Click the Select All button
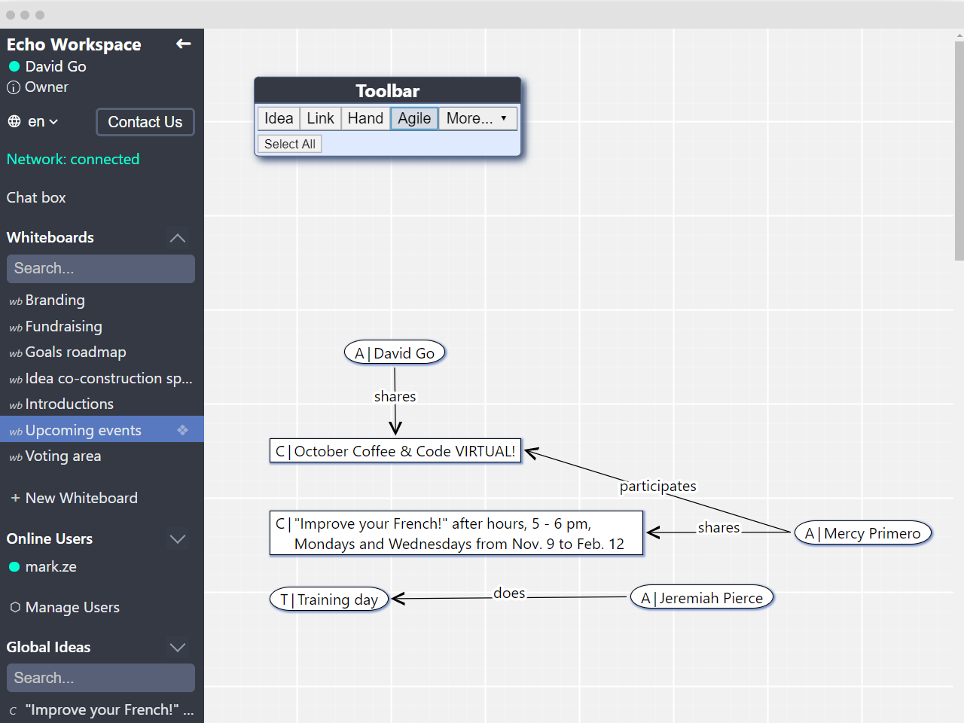This screenshot has height=723, width=964. (x=290, y=144)
